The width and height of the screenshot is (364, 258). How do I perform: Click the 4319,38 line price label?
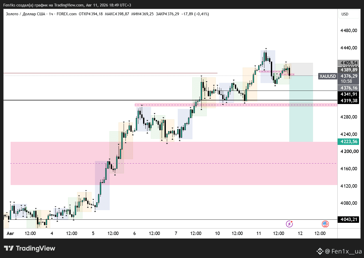click(x=348, y=101)
